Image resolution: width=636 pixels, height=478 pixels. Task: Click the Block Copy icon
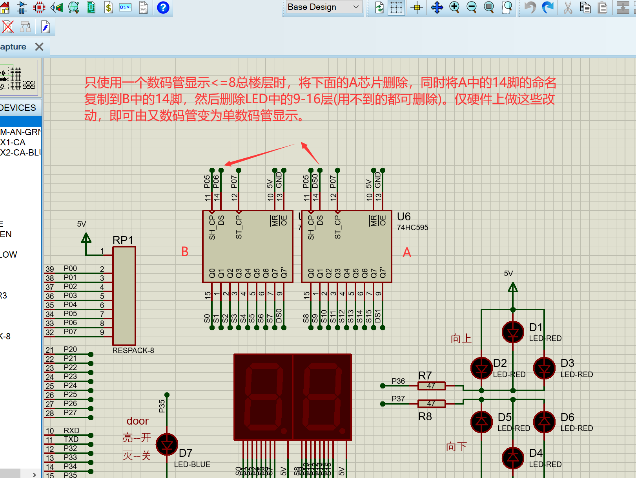coord(623,7)
